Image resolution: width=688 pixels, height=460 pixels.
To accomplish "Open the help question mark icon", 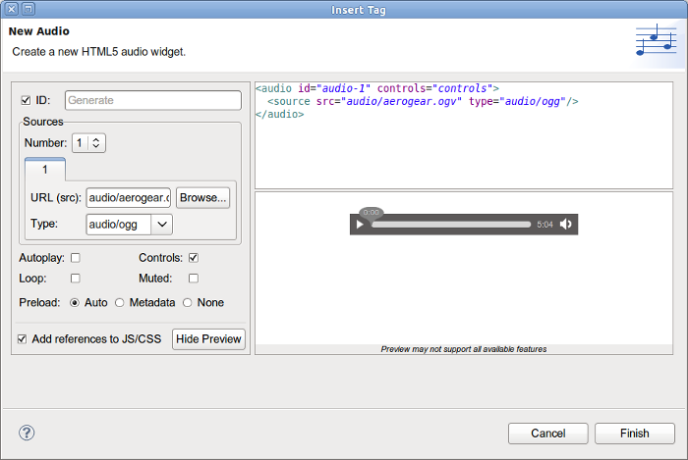I will [x=27, y=433].
